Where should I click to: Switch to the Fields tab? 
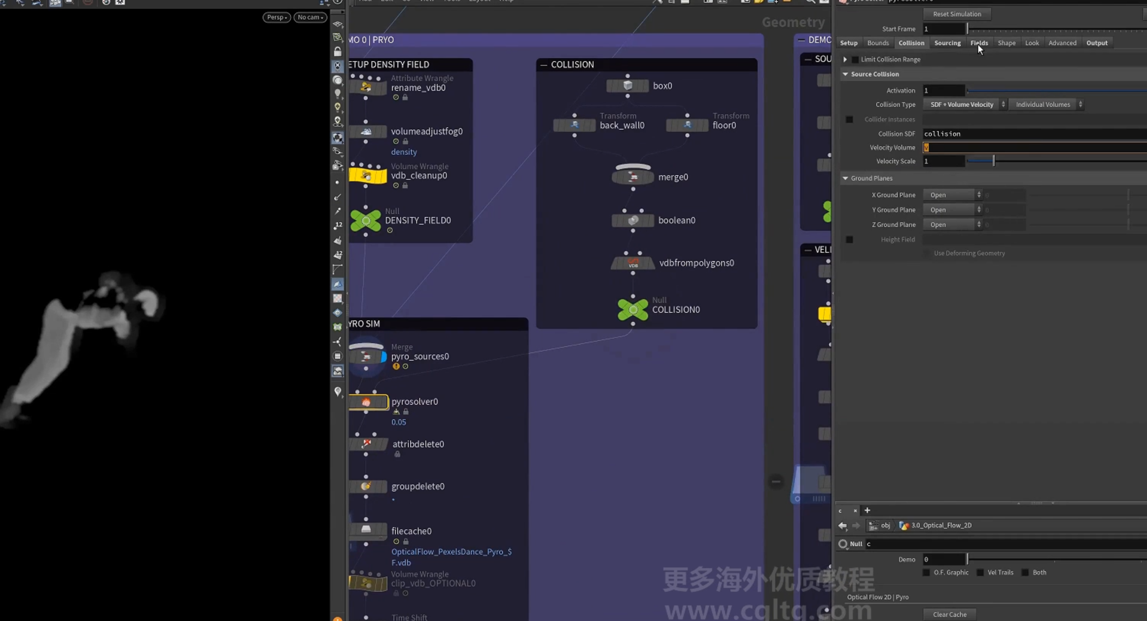click(x=979, y=43)
